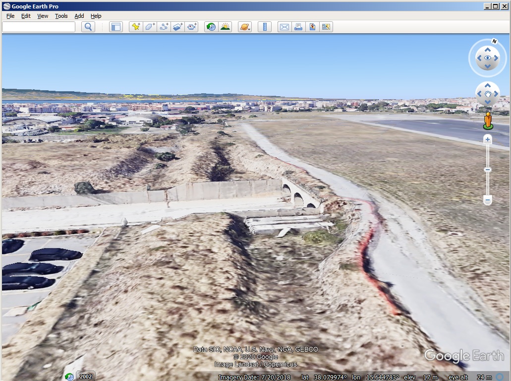Click the Email envelope icon
511x381 pixels.
click(284, 27)
